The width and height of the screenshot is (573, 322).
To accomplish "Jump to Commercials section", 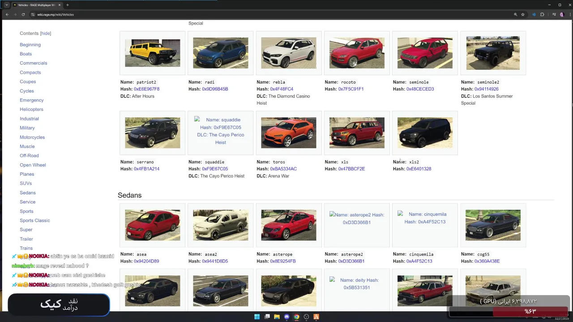I will click(33, 63).
